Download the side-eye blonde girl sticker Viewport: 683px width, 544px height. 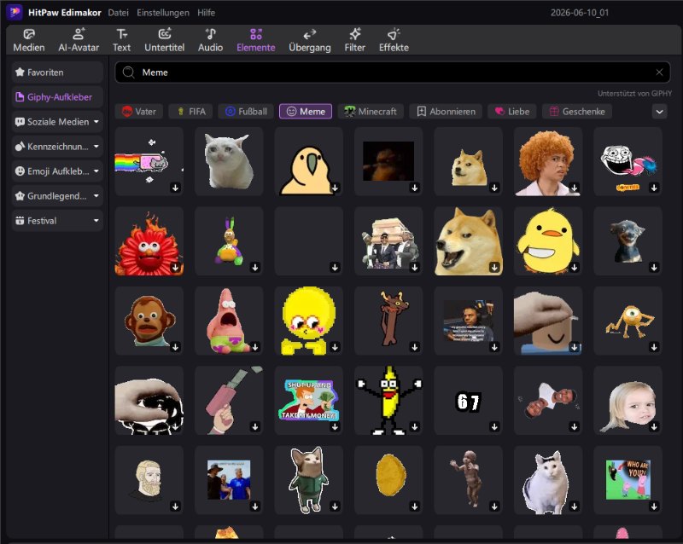coord(654,426)
